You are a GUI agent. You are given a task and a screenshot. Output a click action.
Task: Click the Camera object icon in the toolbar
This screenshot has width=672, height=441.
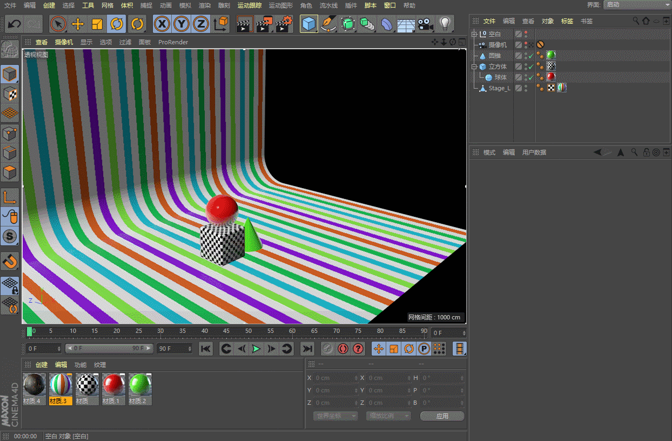click(x=425, y=24)
